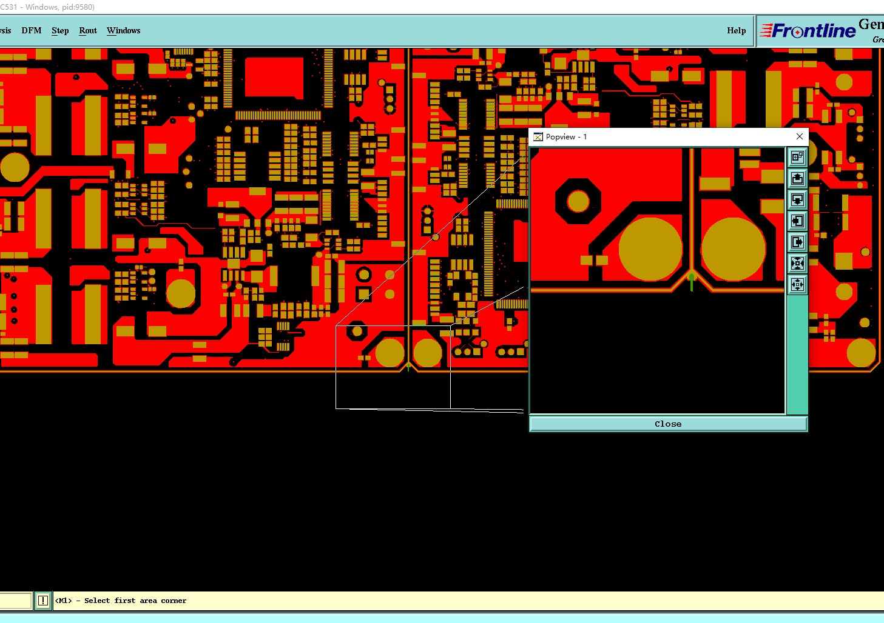Pan the Popview up
884x623 pixels.
[x=797, y=179]
